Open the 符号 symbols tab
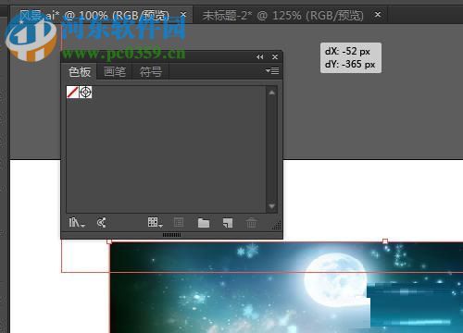The width and height of the screenshot is (463, 333). click(151, 72)
